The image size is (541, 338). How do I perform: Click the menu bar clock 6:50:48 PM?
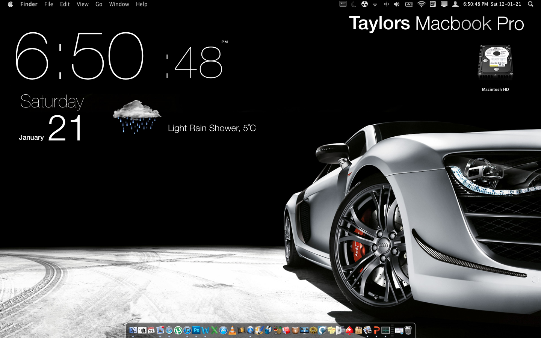(475, 4)
